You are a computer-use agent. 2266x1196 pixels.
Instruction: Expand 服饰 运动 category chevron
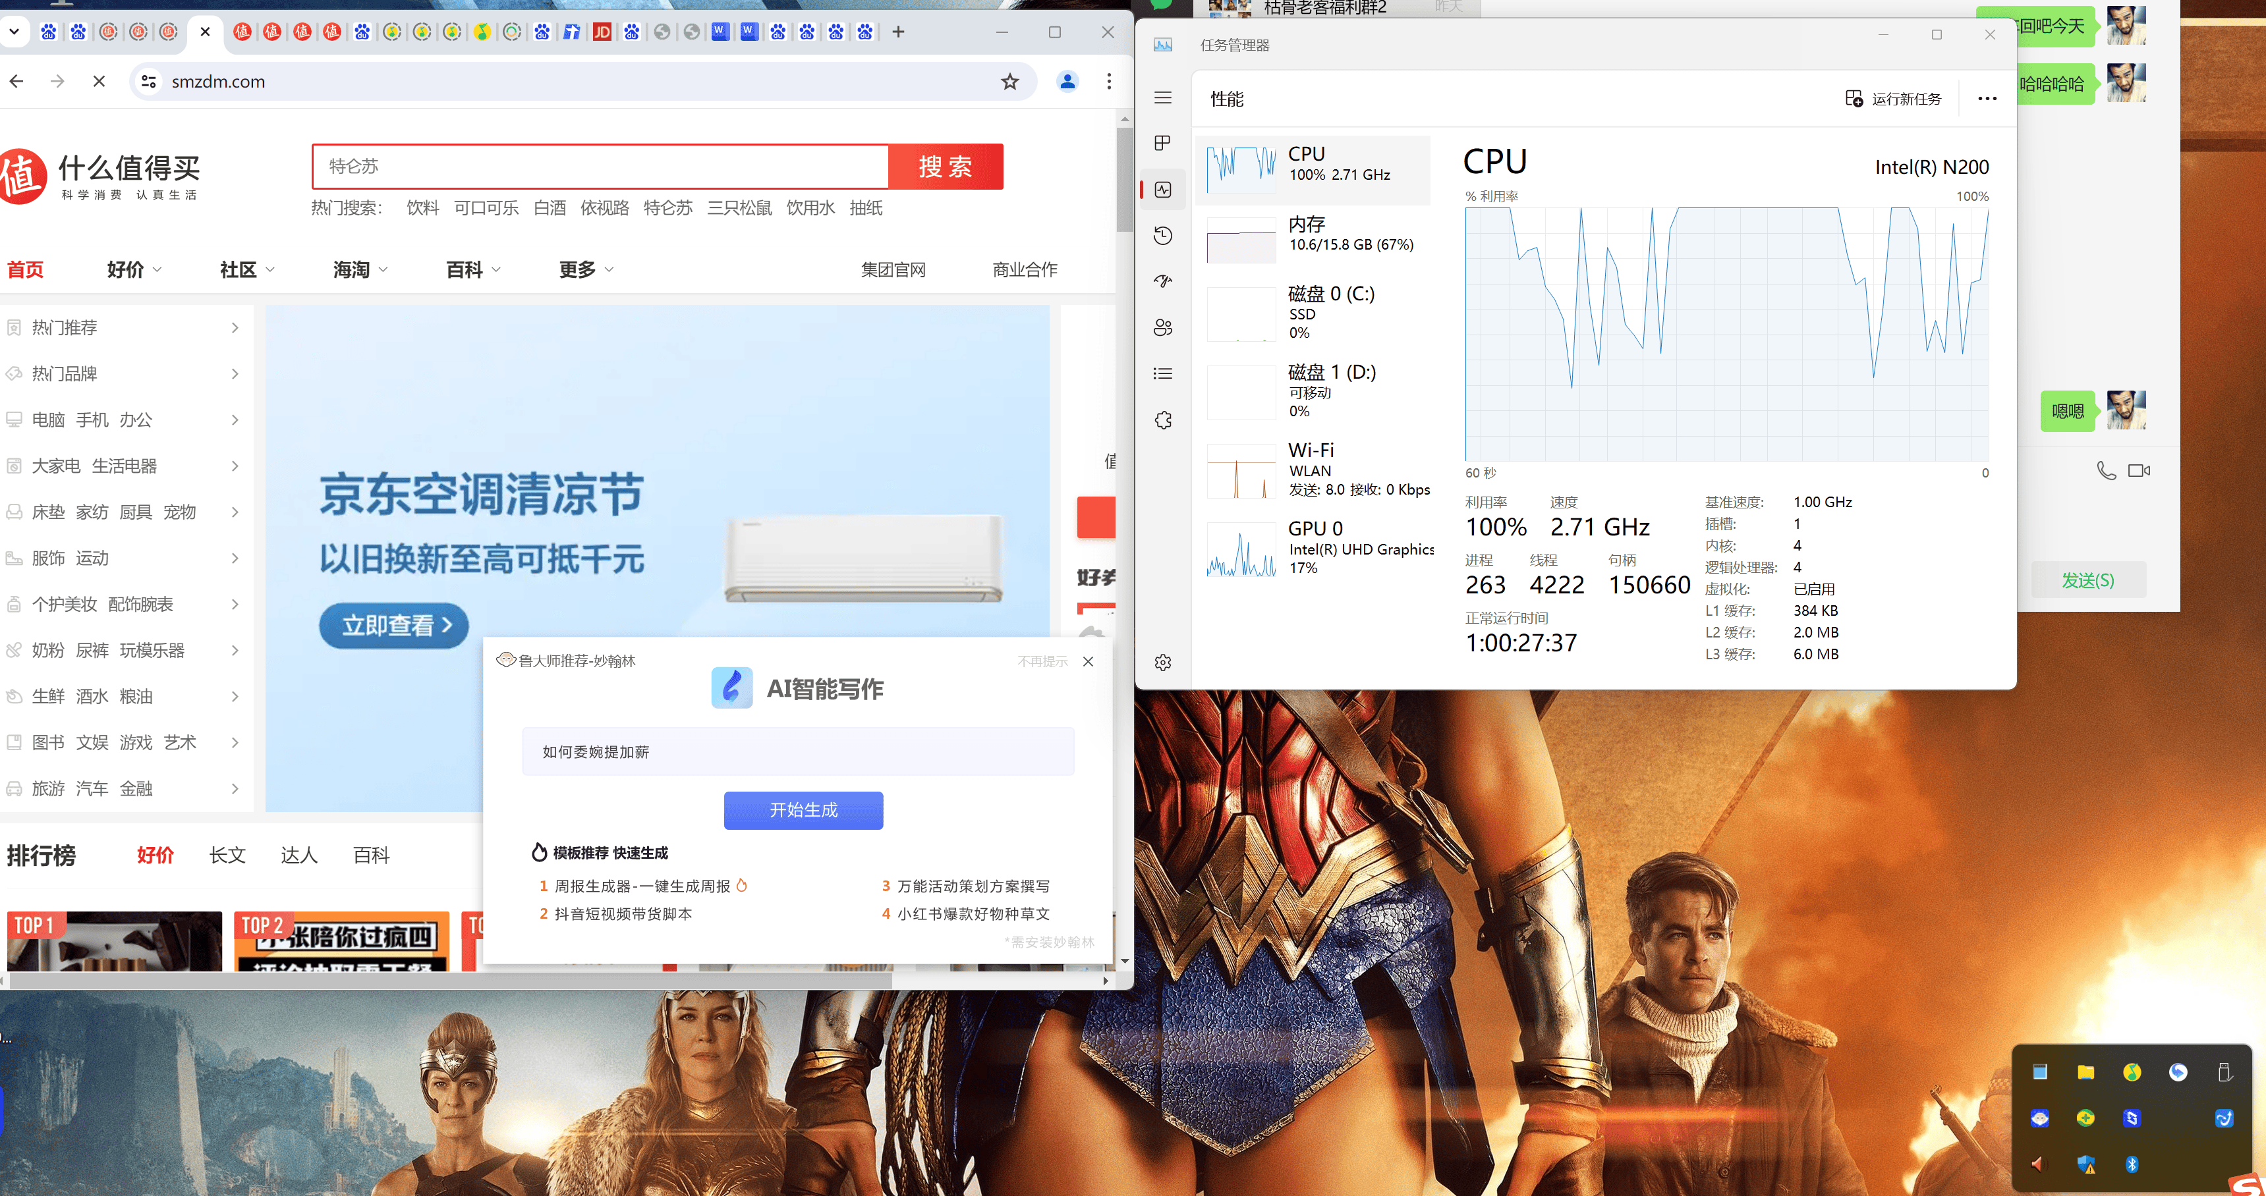click(235, 558)
